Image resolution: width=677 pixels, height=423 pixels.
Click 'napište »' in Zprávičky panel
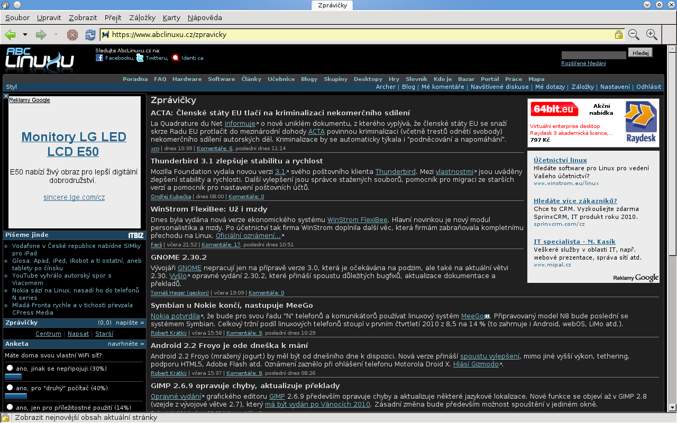pyautogui.click(x=130, y=323)
